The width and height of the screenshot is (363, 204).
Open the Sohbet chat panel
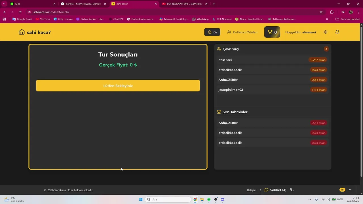[275, 190]
